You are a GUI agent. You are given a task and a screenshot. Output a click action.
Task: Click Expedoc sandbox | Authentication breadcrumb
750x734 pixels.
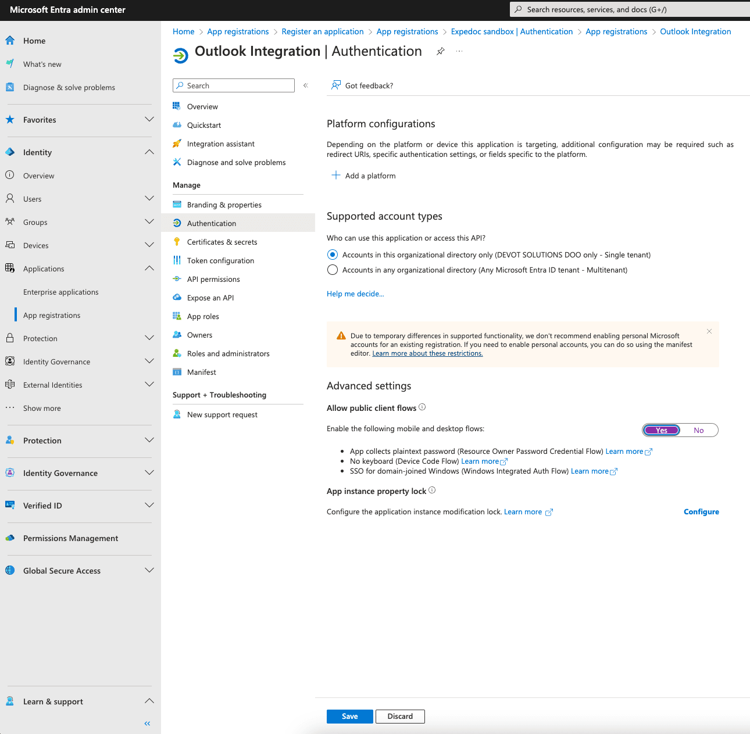[x=512, y=31]
